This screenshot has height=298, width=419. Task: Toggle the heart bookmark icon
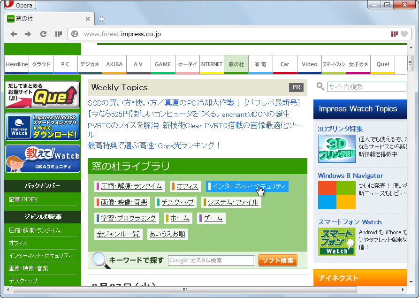(404, 34)
